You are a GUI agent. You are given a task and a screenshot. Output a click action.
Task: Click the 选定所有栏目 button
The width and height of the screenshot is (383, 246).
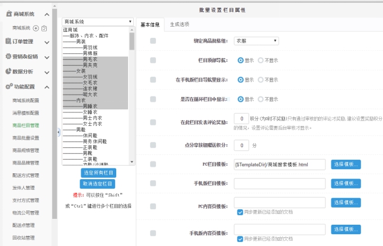click(98, 173)
